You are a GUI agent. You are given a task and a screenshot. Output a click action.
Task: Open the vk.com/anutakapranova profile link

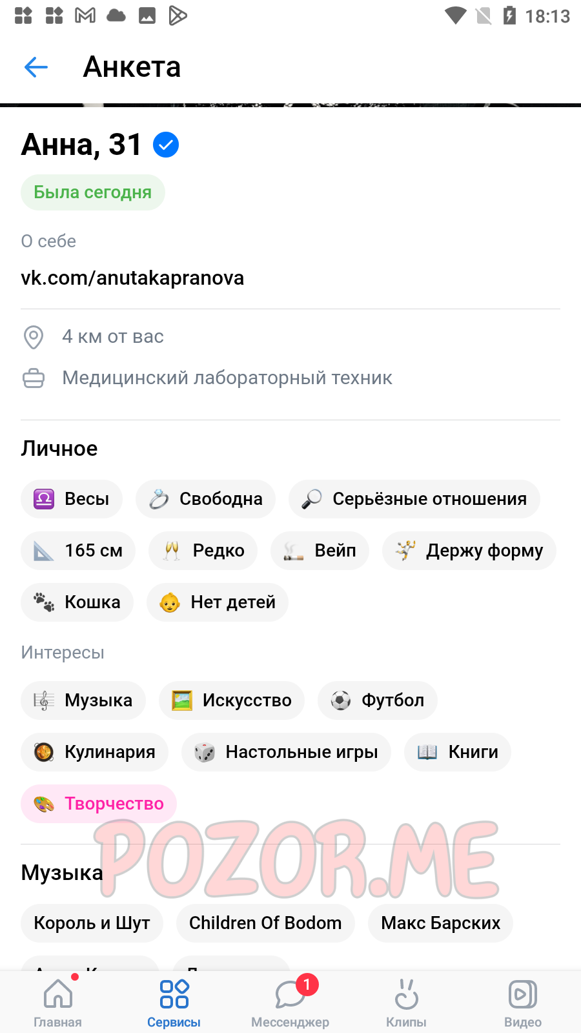pyautogui.click(x=132, y=278)
